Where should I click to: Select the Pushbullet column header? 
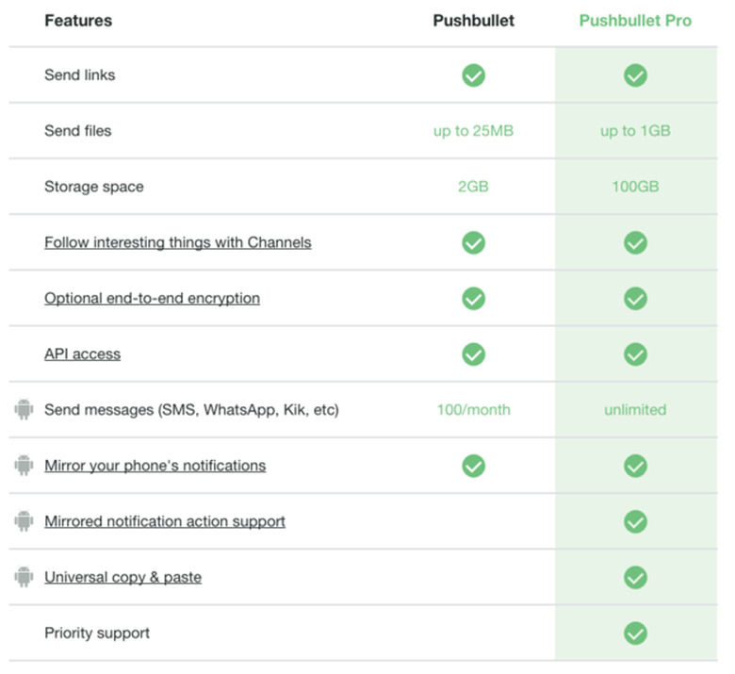click(x=473, y=21)
